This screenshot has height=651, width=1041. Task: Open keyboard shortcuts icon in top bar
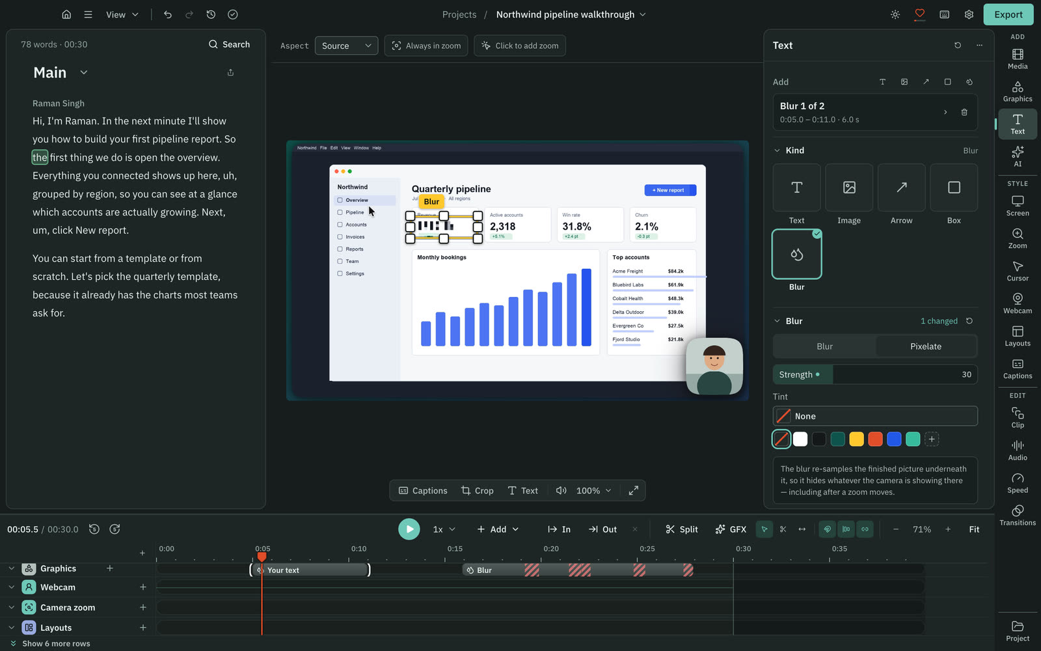tap(944, 14)
